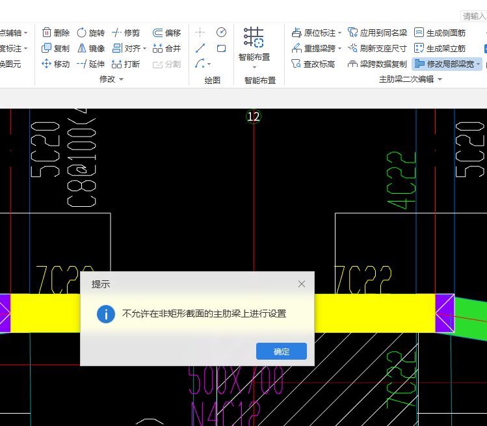Click the 换图元 button
Screen dimensions: 487x426
point(10,64)
